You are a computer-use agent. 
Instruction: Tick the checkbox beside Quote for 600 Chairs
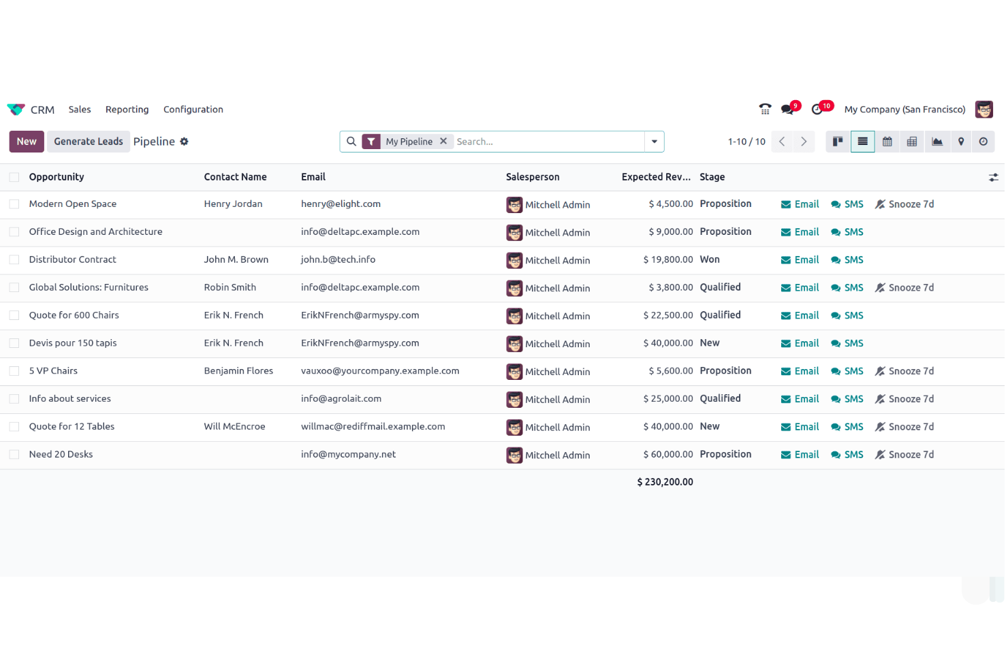coord(14,315)
